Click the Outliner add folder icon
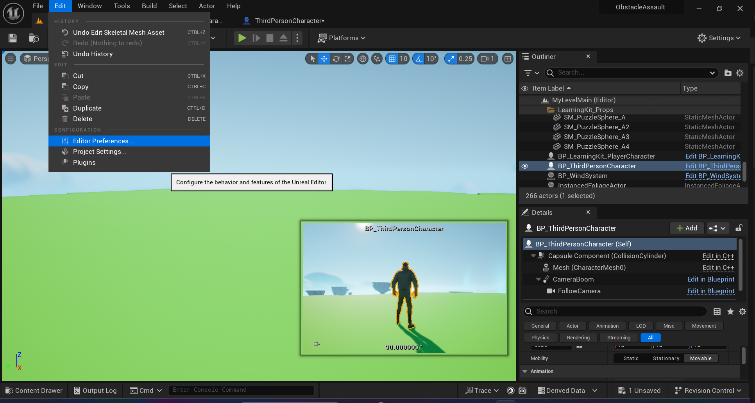 coord(728,73)
